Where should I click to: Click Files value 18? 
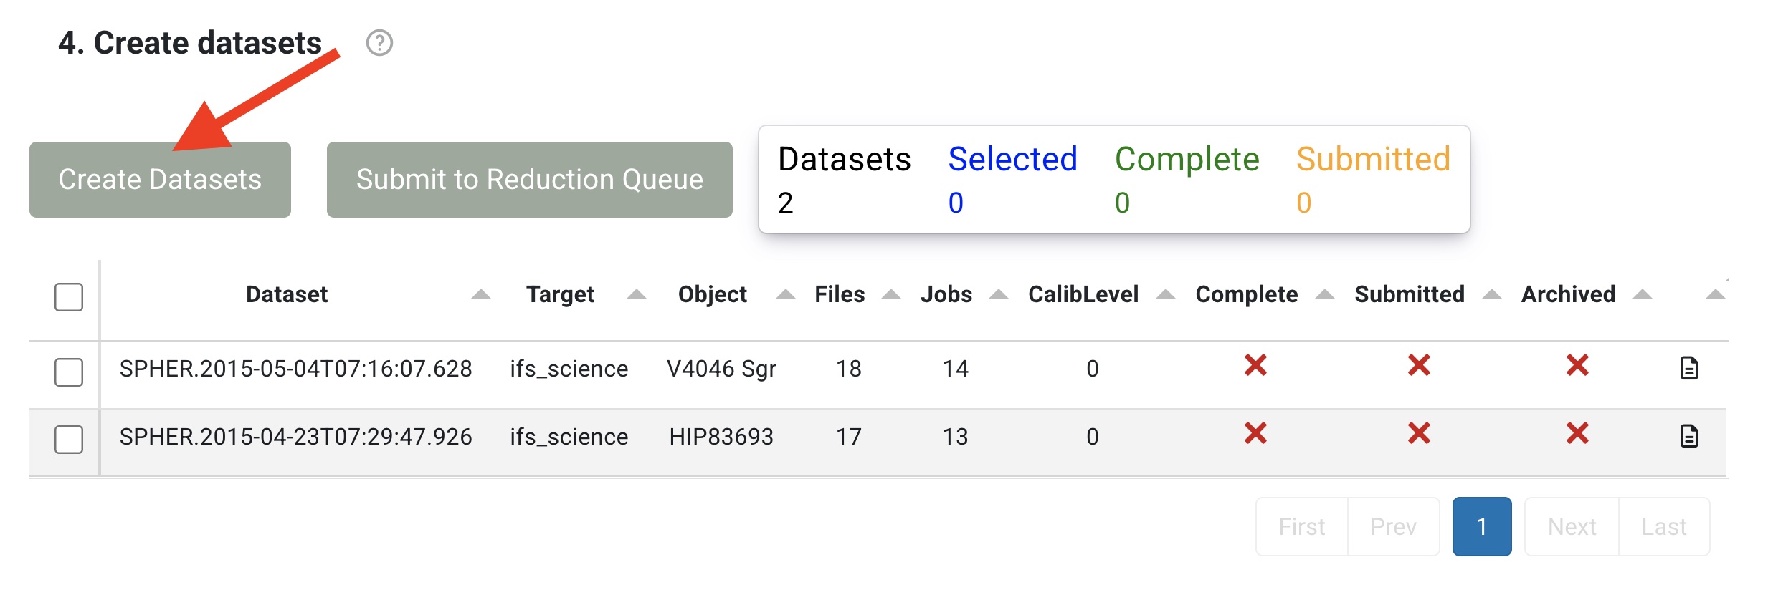click(849, 368)
